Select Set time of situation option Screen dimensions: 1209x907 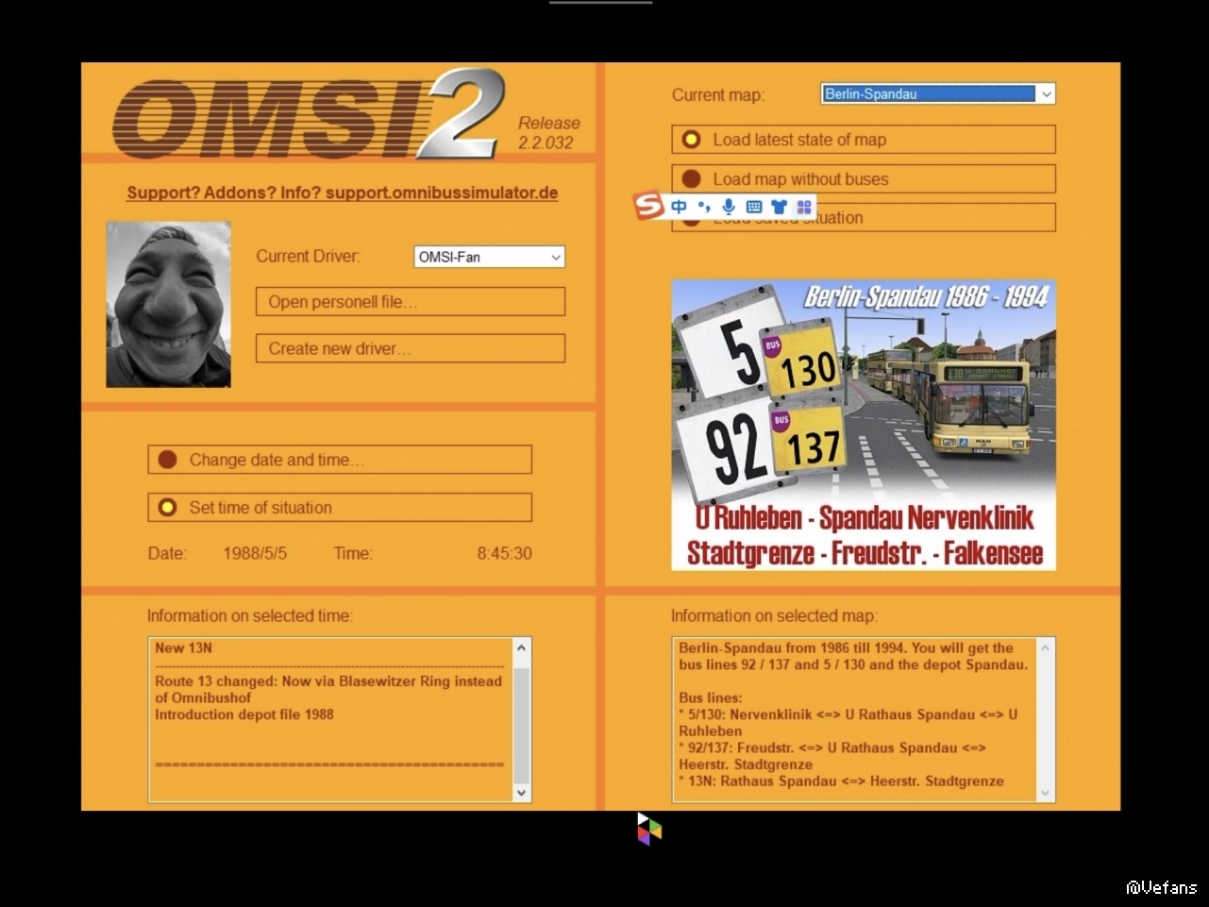pos(340,508)
